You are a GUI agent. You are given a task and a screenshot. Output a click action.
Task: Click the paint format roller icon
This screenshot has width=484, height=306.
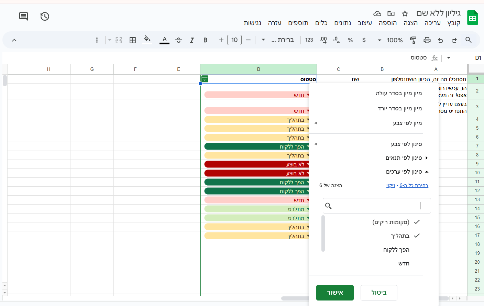(x=413, y=40)
